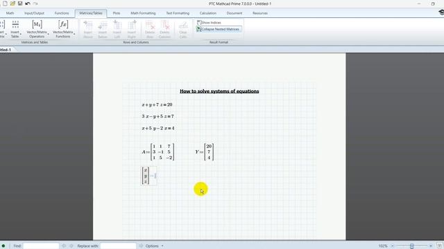Open file using the folder icon

(12, 3)
